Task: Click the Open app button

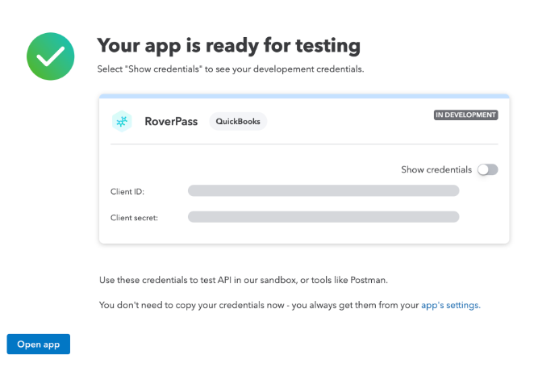Action: [x=39, y=344]
